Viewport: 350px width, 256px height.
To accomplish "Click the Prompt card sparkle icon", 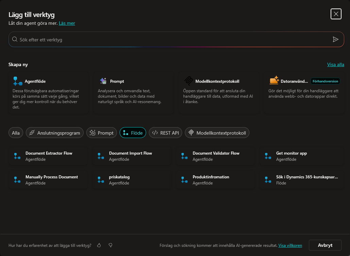I will 103,81.
